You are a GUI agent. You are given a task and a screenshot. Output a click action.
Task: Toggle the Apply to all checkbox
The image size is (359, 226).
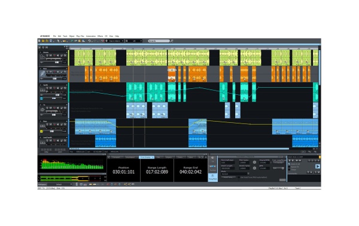tap(289, 164)
